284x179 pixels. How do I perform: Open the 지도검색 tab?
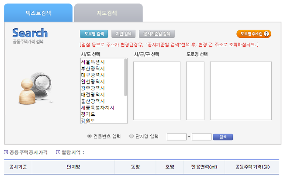[108, 13]
